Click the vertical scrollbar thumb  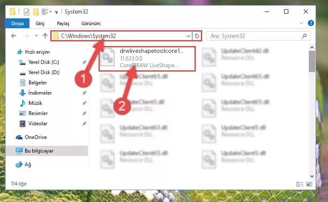point(312,61)
